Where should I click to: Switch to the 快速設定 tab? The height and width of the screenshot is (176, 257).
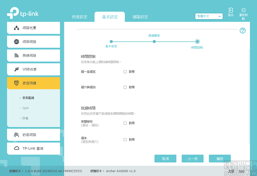(79, 17)
